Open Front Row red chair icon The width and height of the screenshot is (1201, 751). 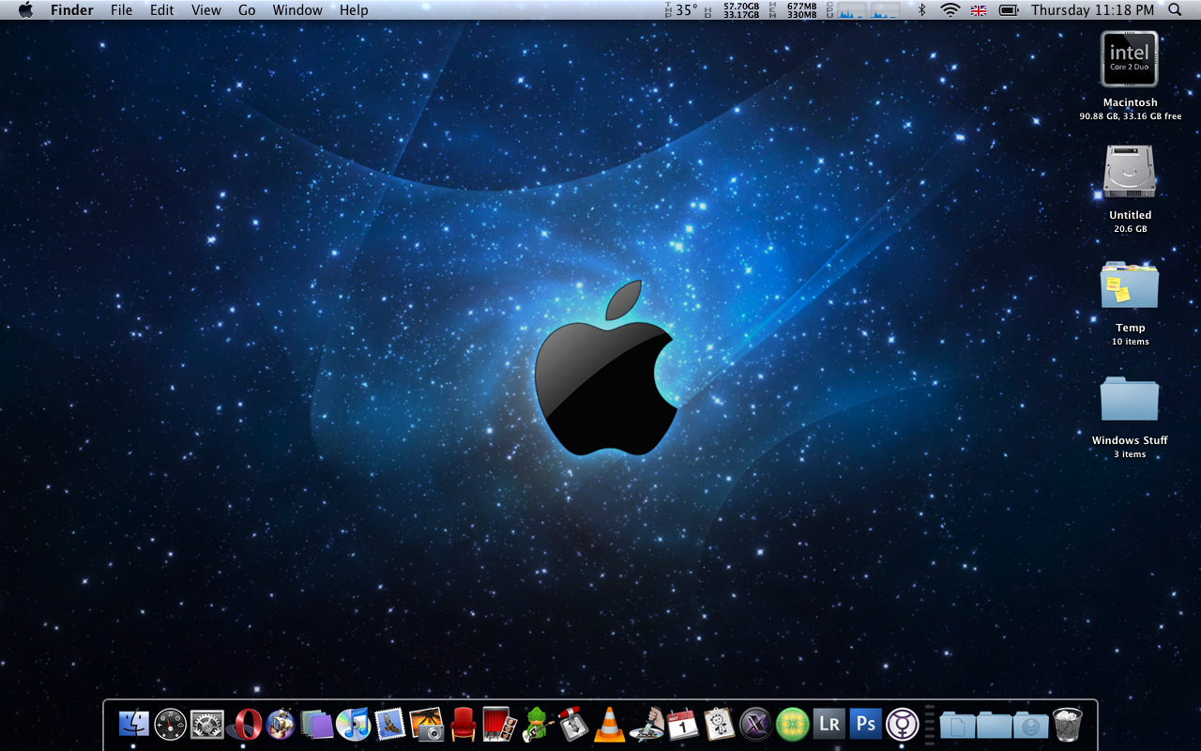tap(464, 724)
